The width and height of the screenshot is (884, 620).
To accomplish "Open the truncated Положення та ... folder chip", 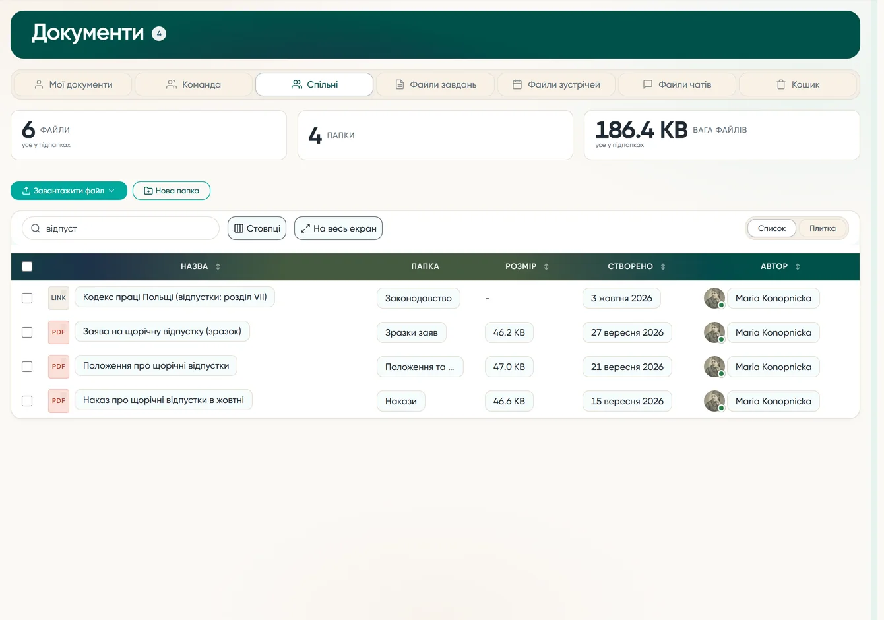I will click(x=420, y=367).
